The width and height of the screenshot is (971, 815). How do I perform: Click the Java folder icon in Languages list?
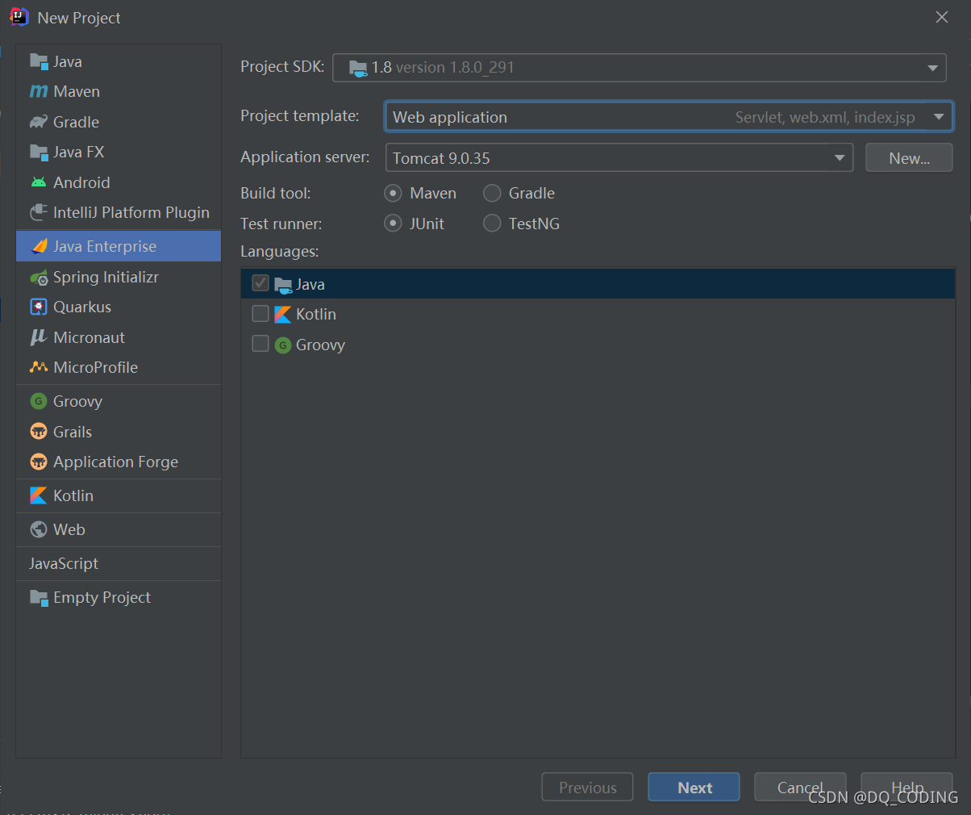pos(283,284)
